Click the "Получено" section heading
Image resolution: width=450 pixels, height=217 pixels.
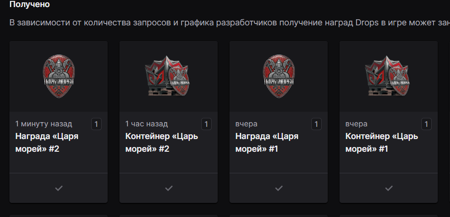30,5
